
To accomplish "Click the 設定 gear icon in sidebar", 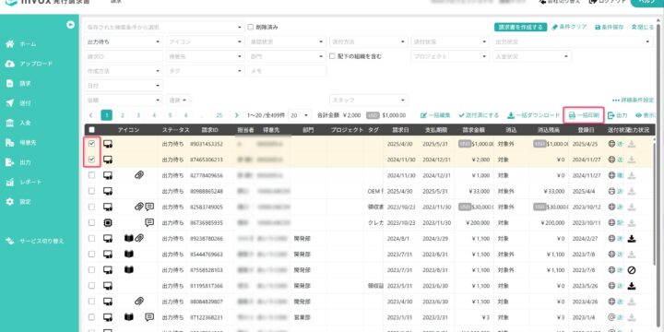I will click(10, 202).
